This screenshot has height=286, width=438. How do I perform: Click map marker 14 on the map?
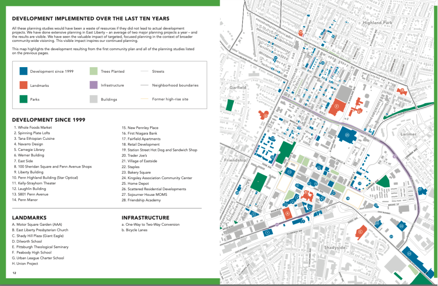click(x=272, y=157)
